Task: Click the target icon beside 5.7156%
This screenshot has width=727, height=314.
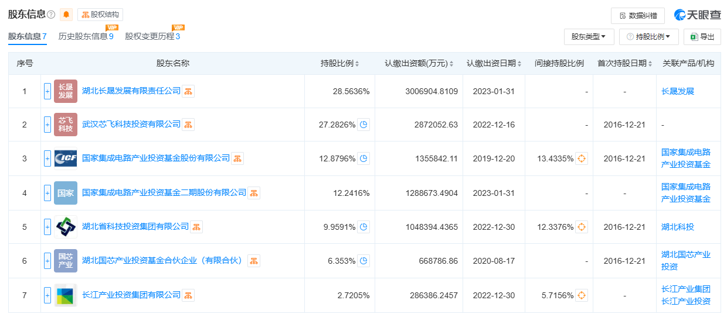Action: click(x=581, y=295)
